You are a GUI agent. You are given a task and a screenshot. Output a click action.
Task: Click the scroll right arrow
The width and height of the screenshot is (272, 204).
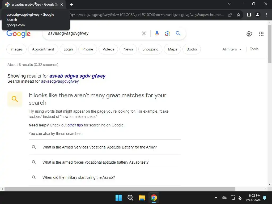coord(265,189)
